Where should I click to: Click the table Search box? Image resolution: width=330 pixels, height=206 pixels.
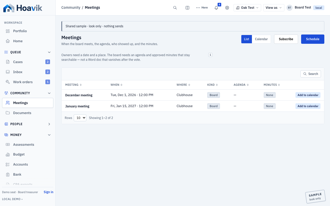(311, 74)
